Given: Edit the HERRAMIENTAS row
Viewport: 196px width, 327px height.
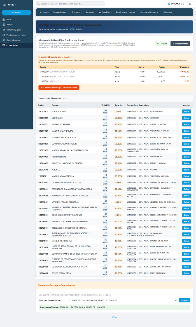Looking at the screenshot, I should click(186, 157).
